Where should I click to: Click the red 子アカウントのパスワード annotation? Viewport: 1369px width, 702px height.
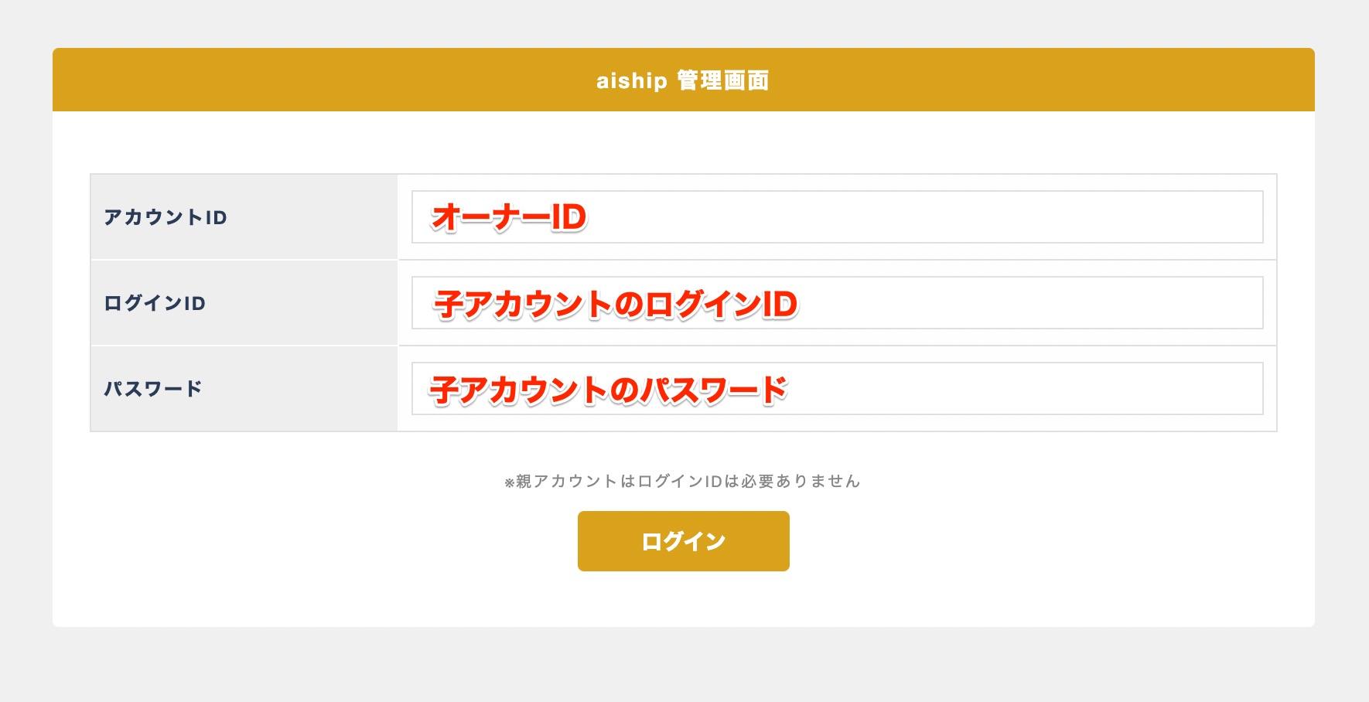pyautogui.click(x=608, y=390)
